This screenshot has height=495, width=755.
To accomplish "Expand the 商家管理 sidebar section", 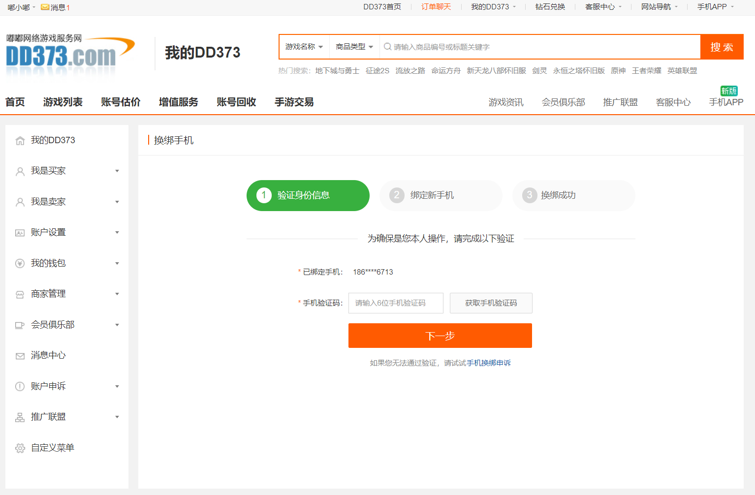I will point(67,294).
